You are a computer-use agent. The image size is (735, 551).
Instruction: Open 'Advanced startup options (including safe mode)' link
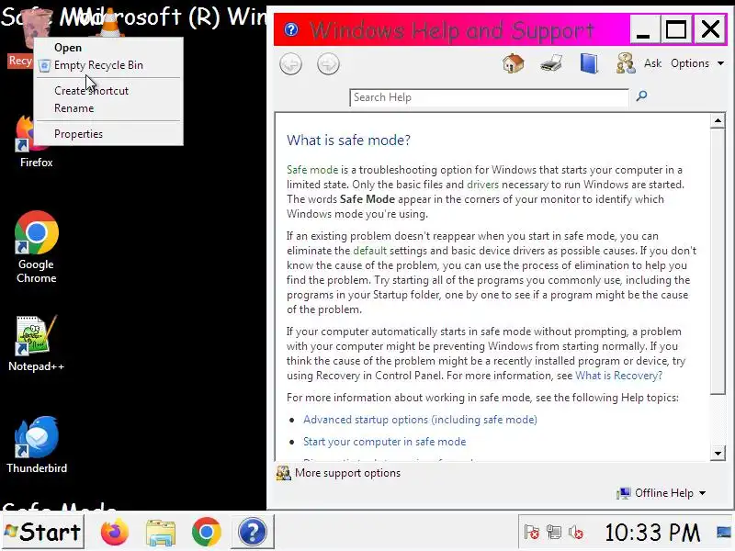coord(420,420)
